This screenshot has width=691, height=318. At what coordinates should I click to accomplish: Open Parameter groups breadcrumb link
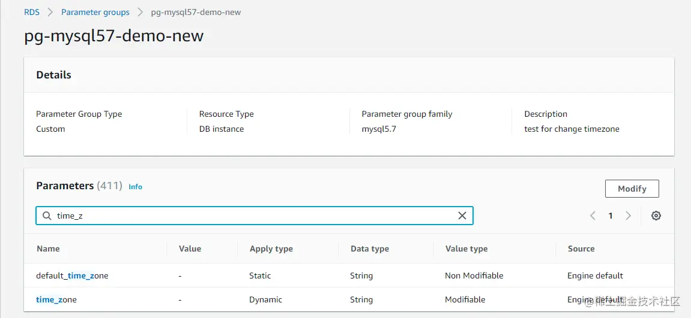pos(95,12)
